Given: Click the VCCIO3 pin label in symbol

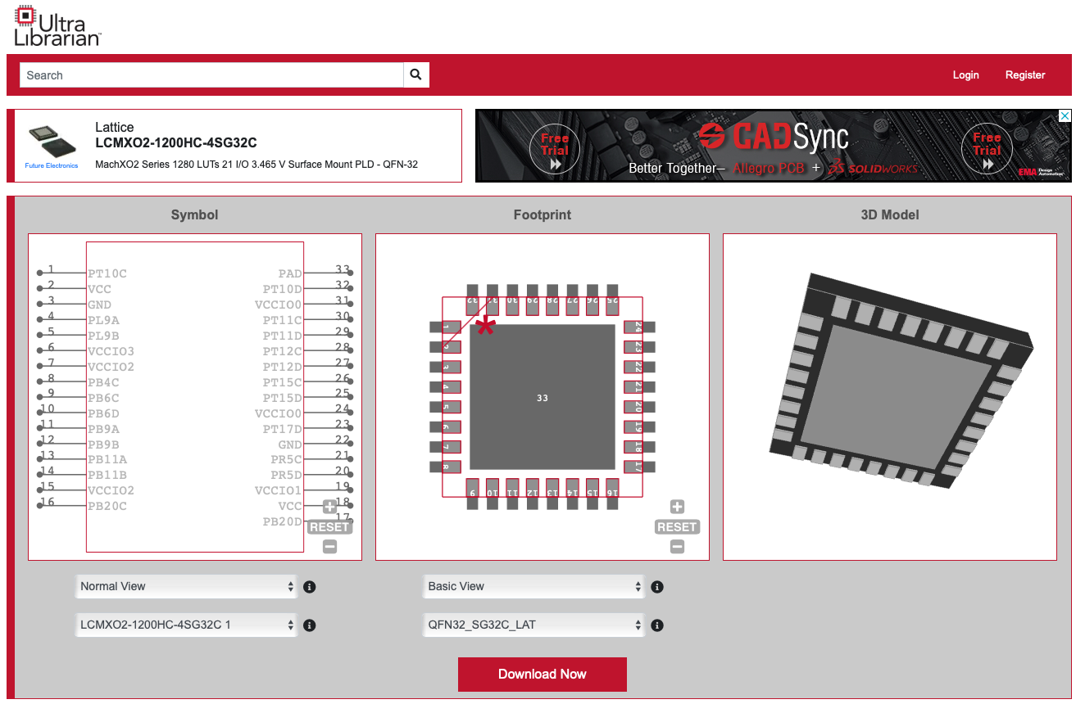Looking at the screenshot, I should 111,351.
